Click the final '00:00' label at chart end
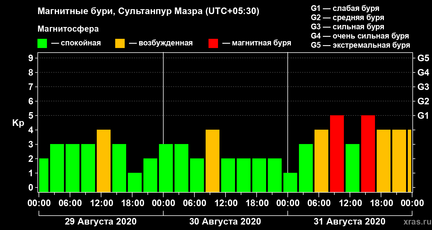The width and height of the screenshot is (432, 230). (412, 203)
